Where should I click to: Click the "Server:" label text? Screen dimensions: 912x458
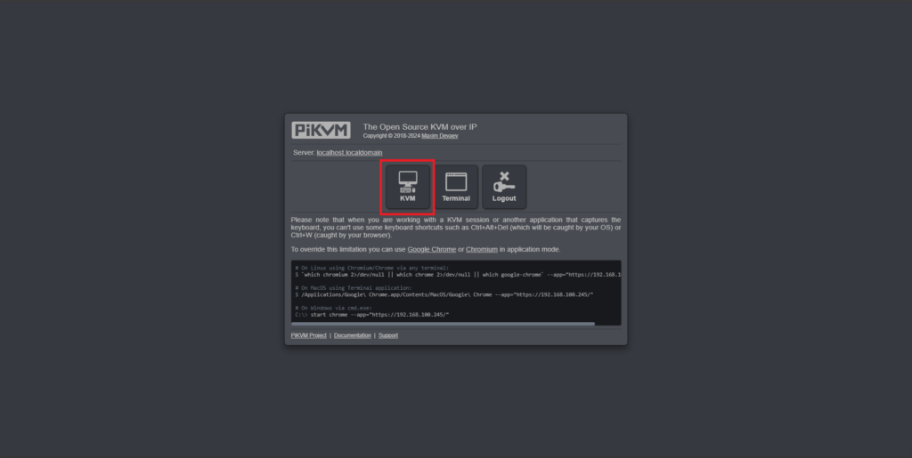305,153
